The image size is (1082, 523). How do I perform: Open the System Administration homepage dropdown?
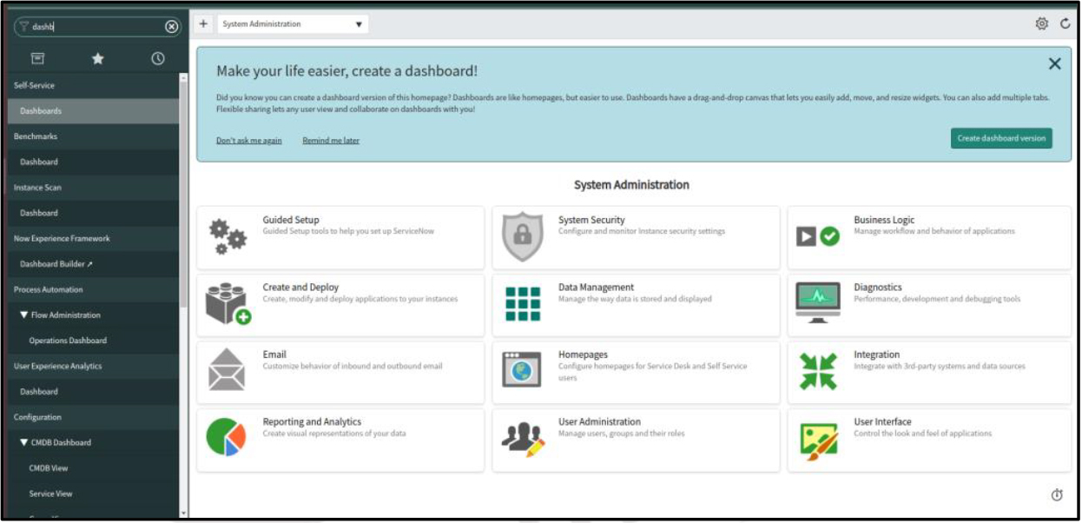coord(293,24)
